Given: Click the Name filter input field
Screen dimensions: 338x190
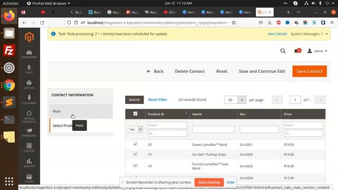Looking at the screenshot, I should (213, 129).
